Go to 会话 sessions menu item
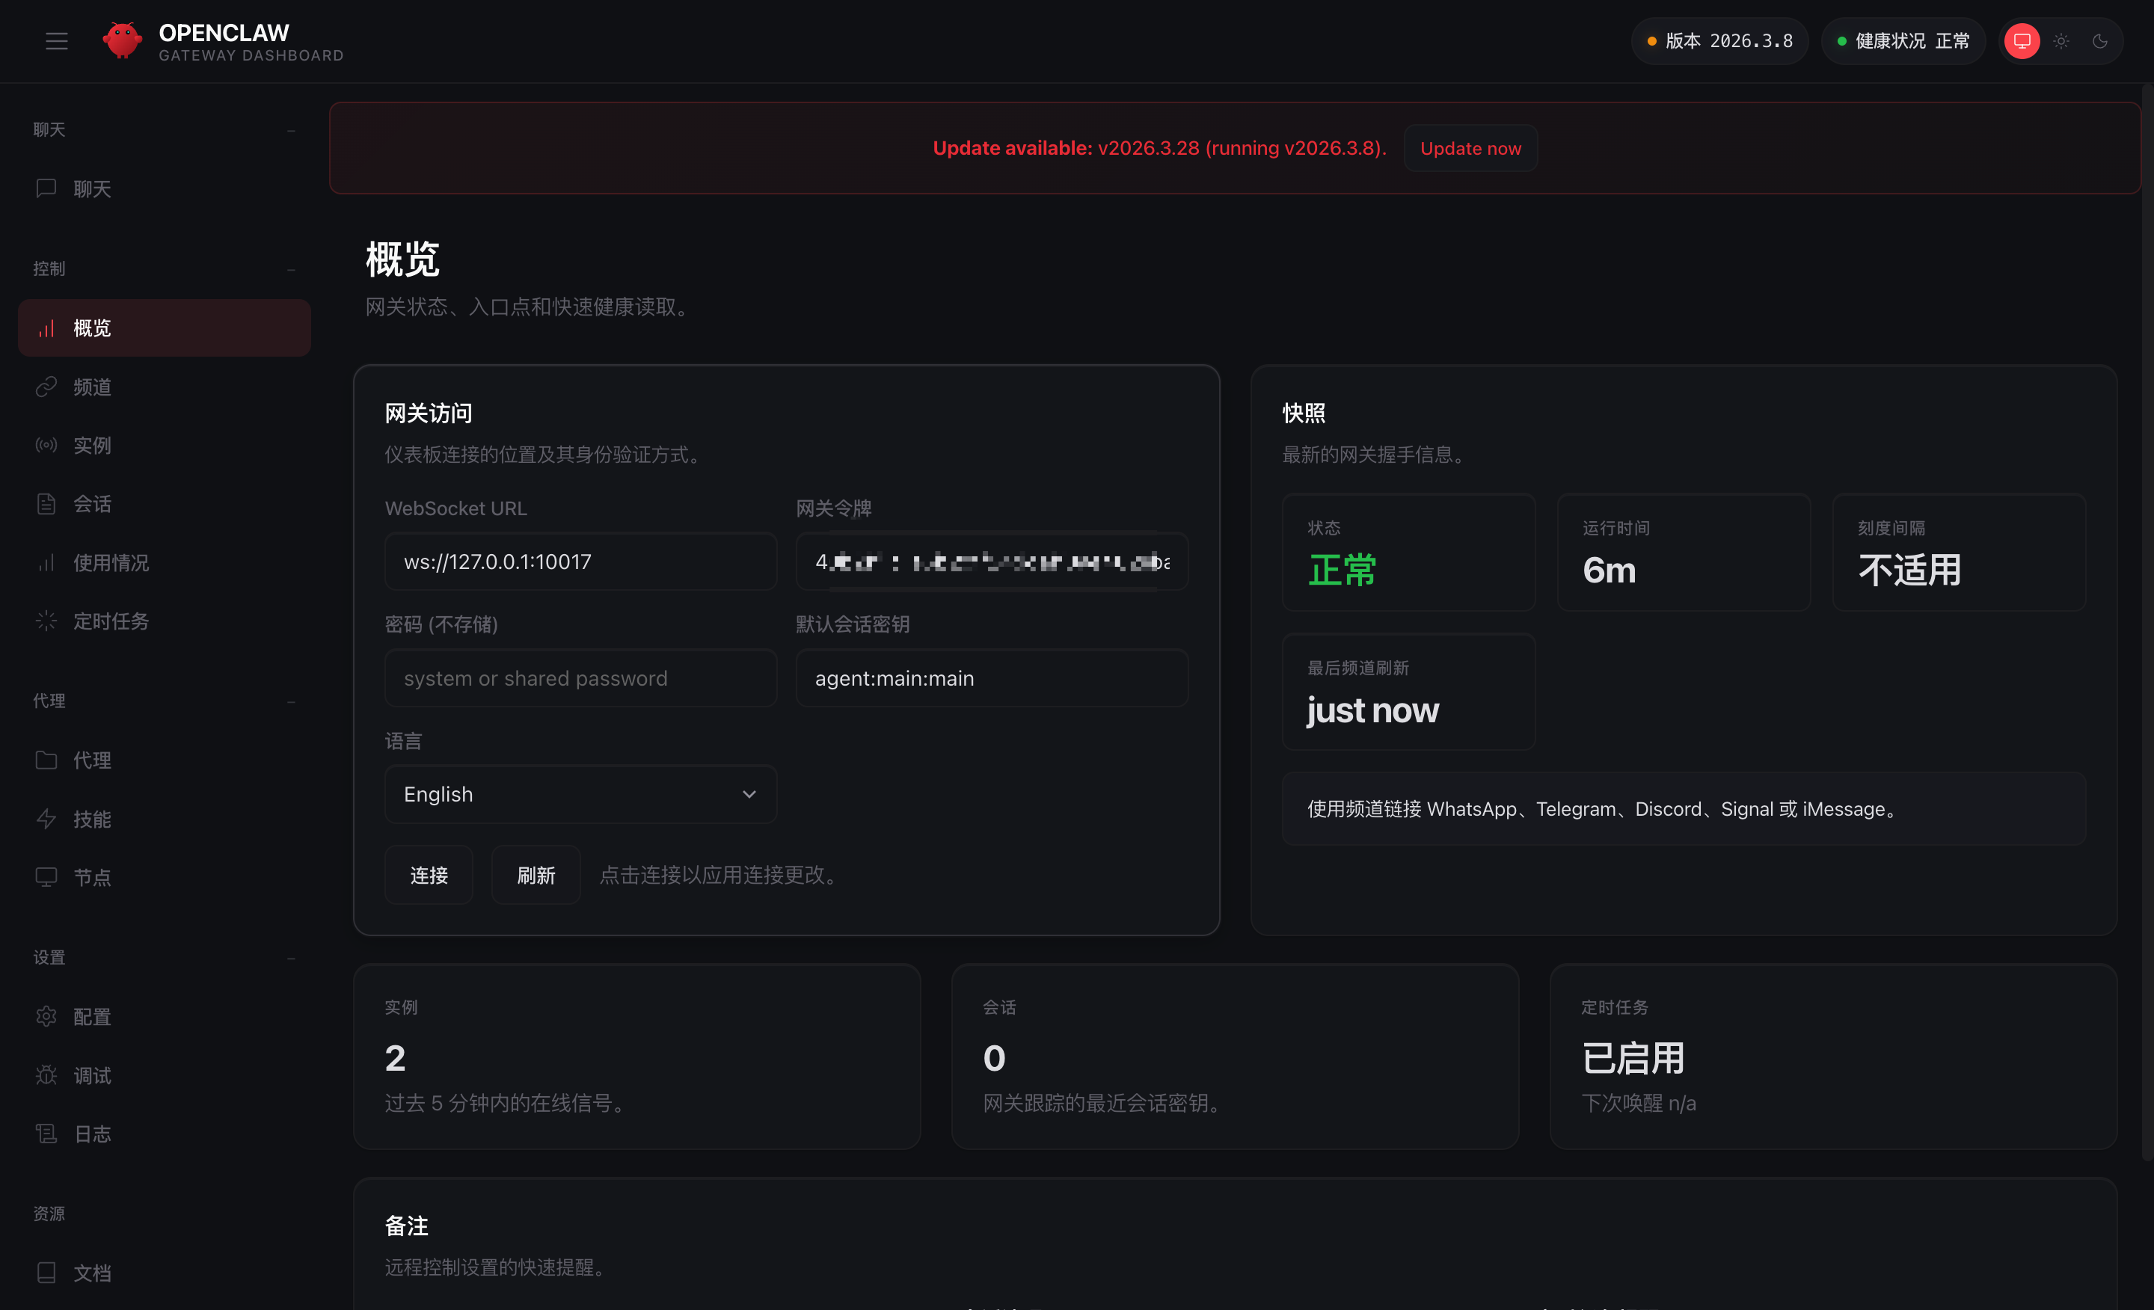Viewport: 2154px width, 1310px height. [92, 504]
